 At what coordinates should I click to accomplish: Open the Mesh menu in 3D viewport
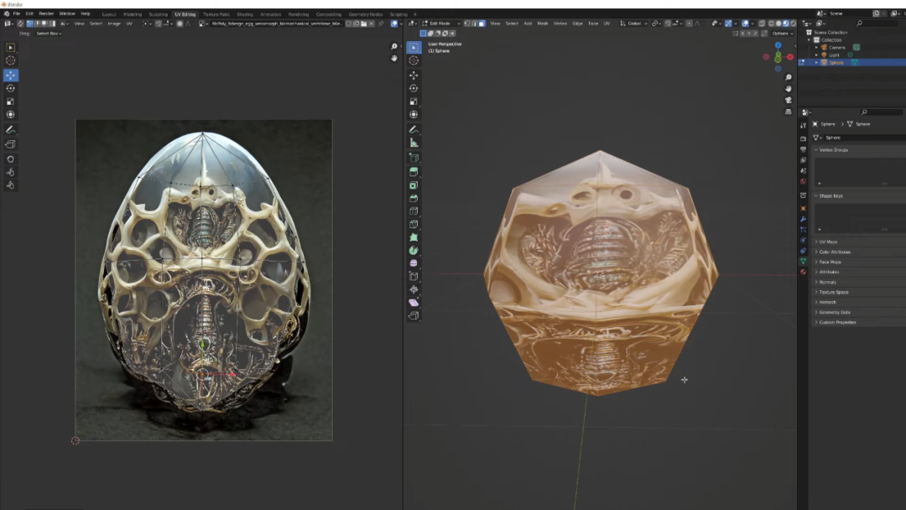[543, 23]
